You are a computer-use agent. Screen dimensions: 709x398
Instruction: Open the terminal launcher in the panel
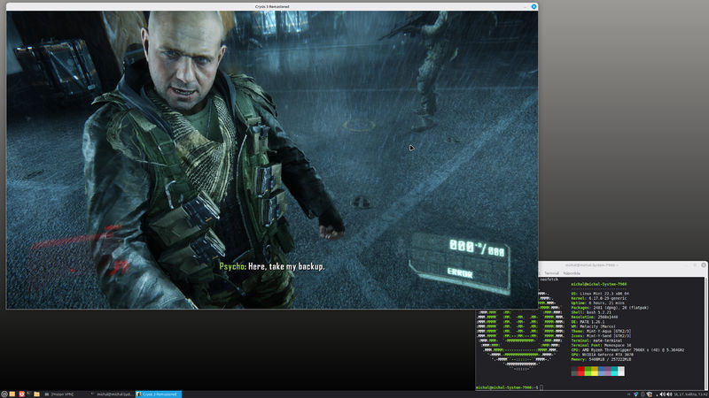click(x=29, y=394)
